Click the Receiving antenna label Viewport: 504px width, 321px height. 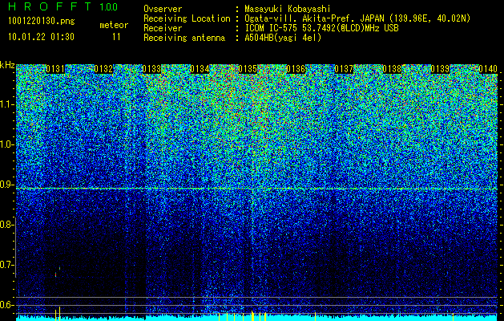tap(184, 38)
